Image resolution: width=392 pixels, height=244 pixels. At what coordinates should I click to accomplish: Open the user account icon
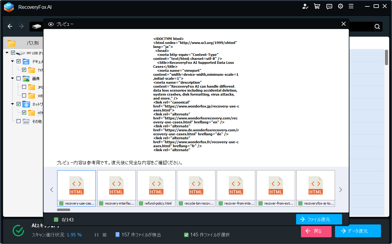pos(305,6)
